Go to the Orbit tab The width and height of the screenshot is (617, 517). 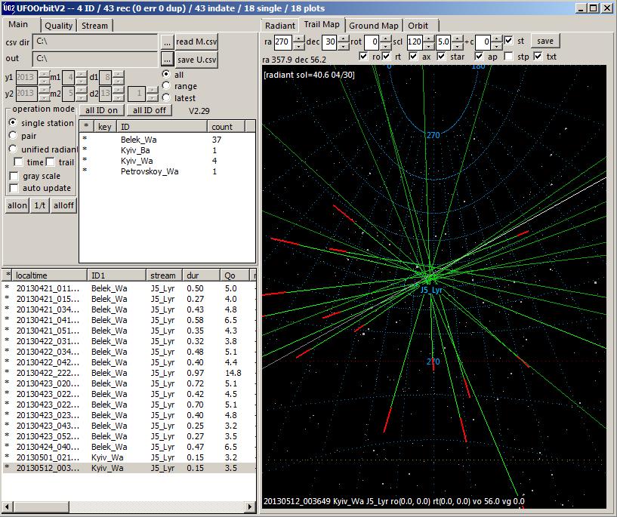[x=418, y=26]
